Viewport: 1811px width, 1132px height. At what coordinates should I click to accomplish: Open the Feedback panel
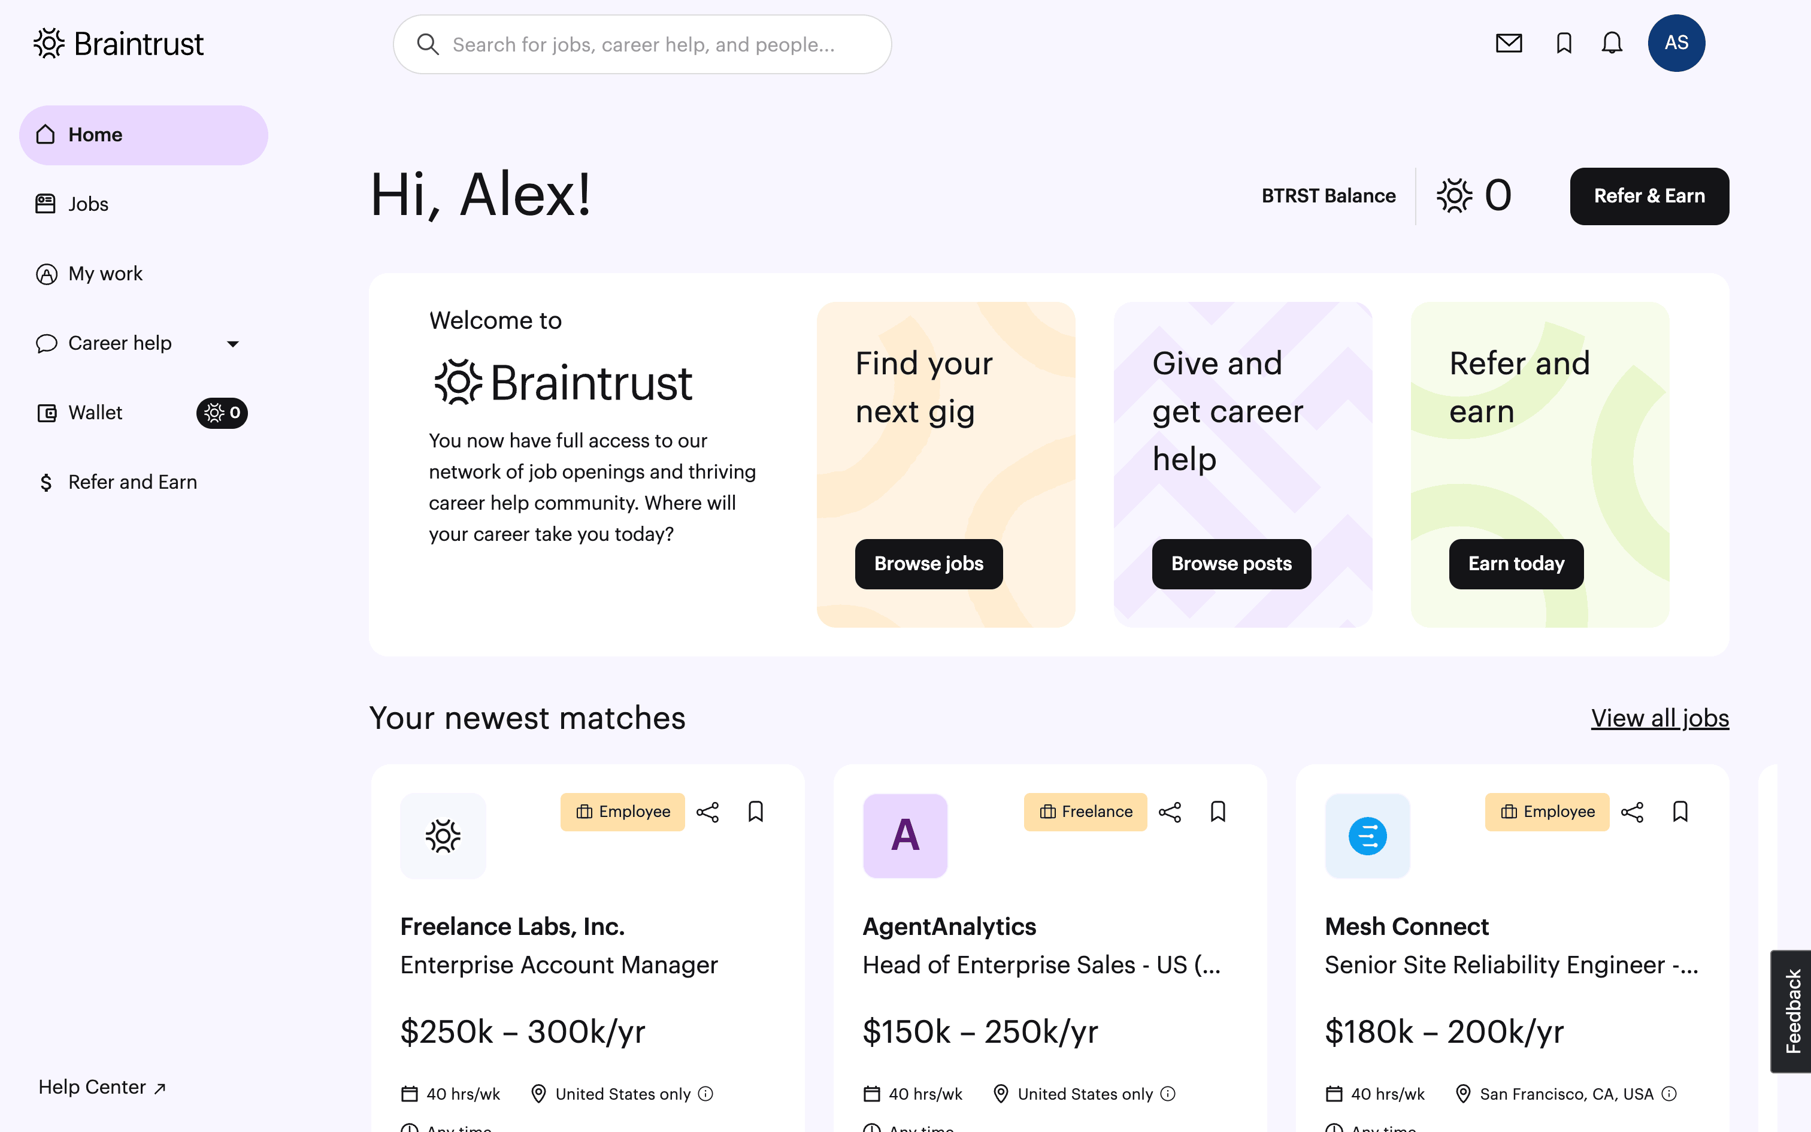1792,1011
